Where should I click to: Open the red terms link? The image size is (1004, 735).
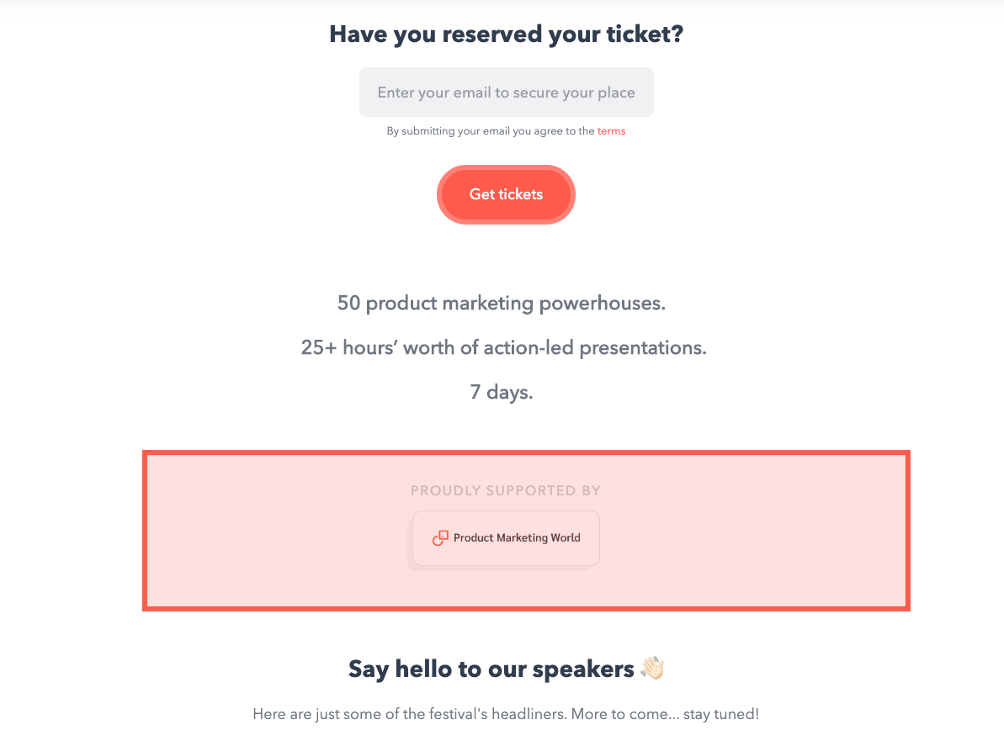pyautogui.click(x=611, y=131)
